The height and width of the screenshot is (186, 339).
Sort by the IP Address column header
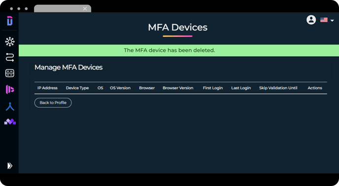(x=47, y=88)
